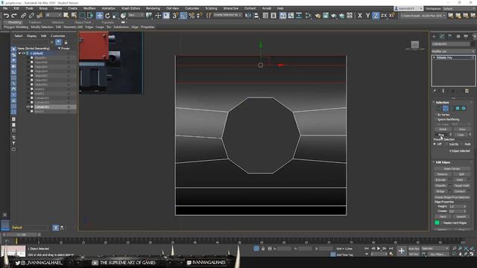Click the Ring button
This screenshot has width=477, height=268.
coord(441,135)
